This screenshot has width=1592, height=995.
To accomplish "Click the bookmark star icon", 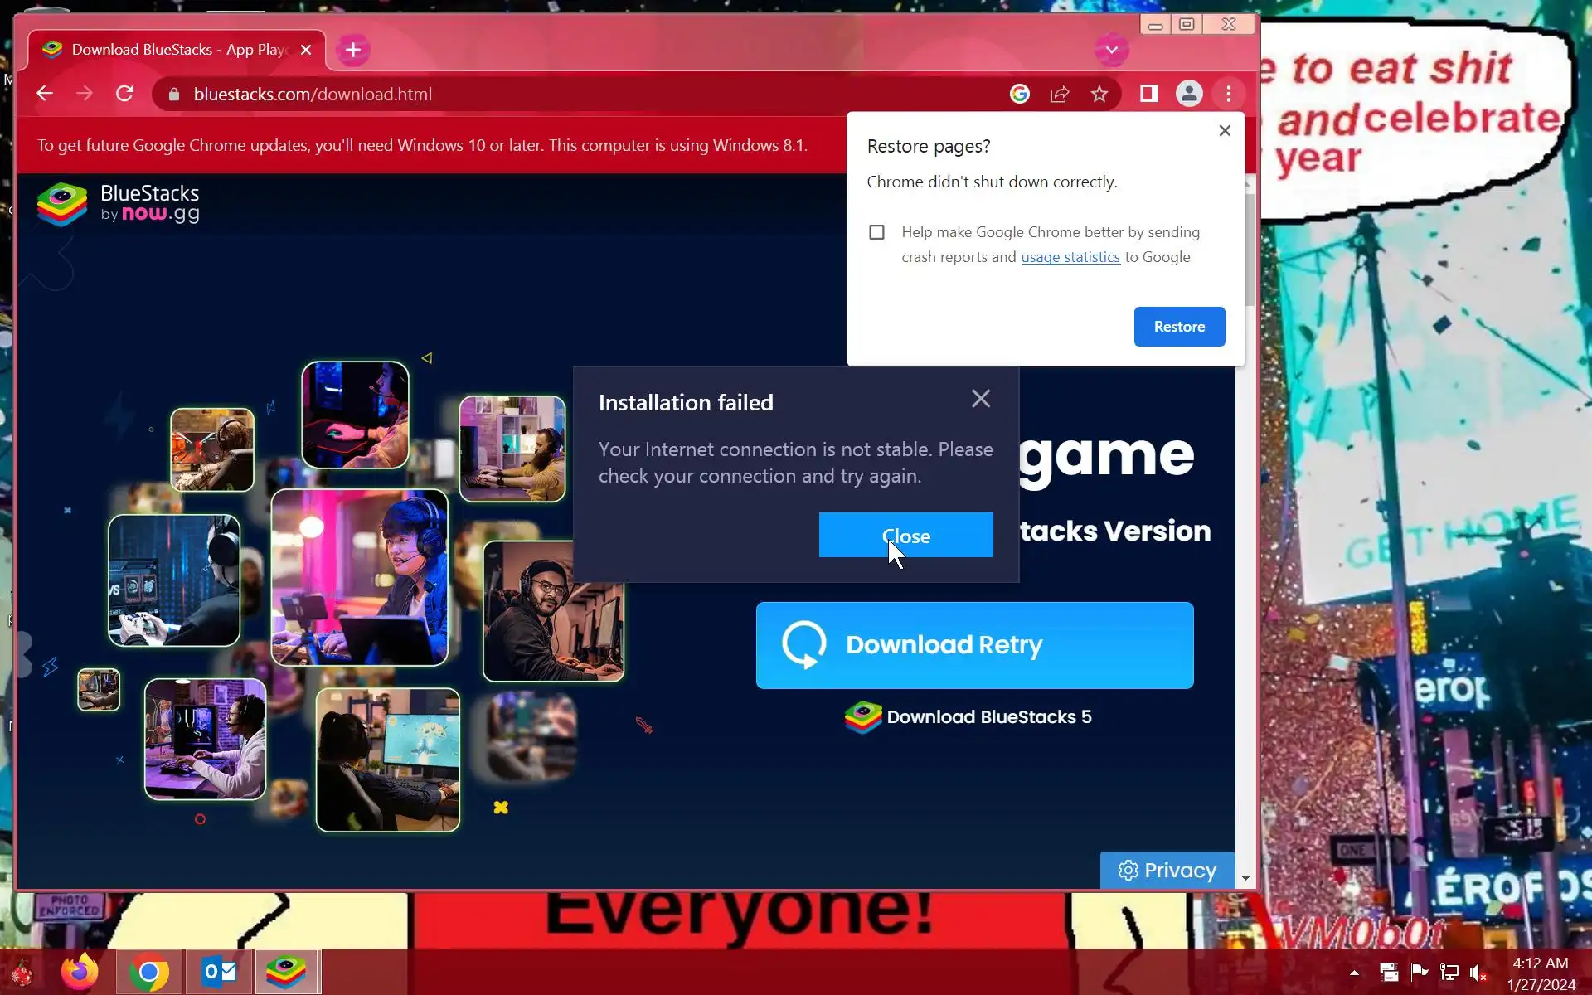I will tap(1099, 94).
